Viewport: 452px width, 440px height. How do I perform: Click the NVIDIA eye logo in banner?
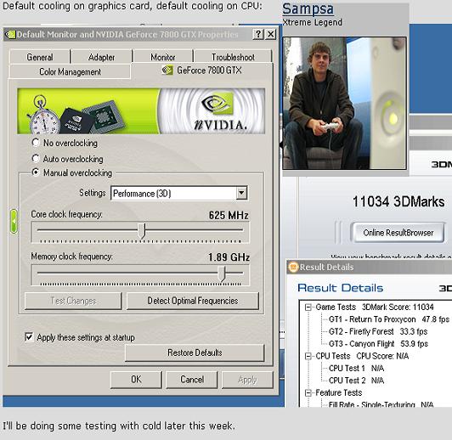coord(218,104)
